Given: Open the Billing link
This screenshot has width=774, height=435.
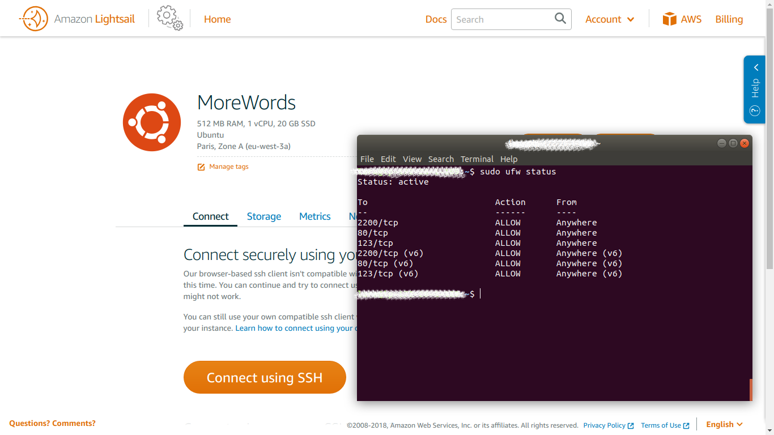Looking at the screenshot, I should tap(729, 19).
